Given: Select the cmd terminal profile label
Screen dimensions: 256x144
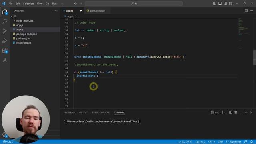Looking at the screenshot, I should [215, 112].
